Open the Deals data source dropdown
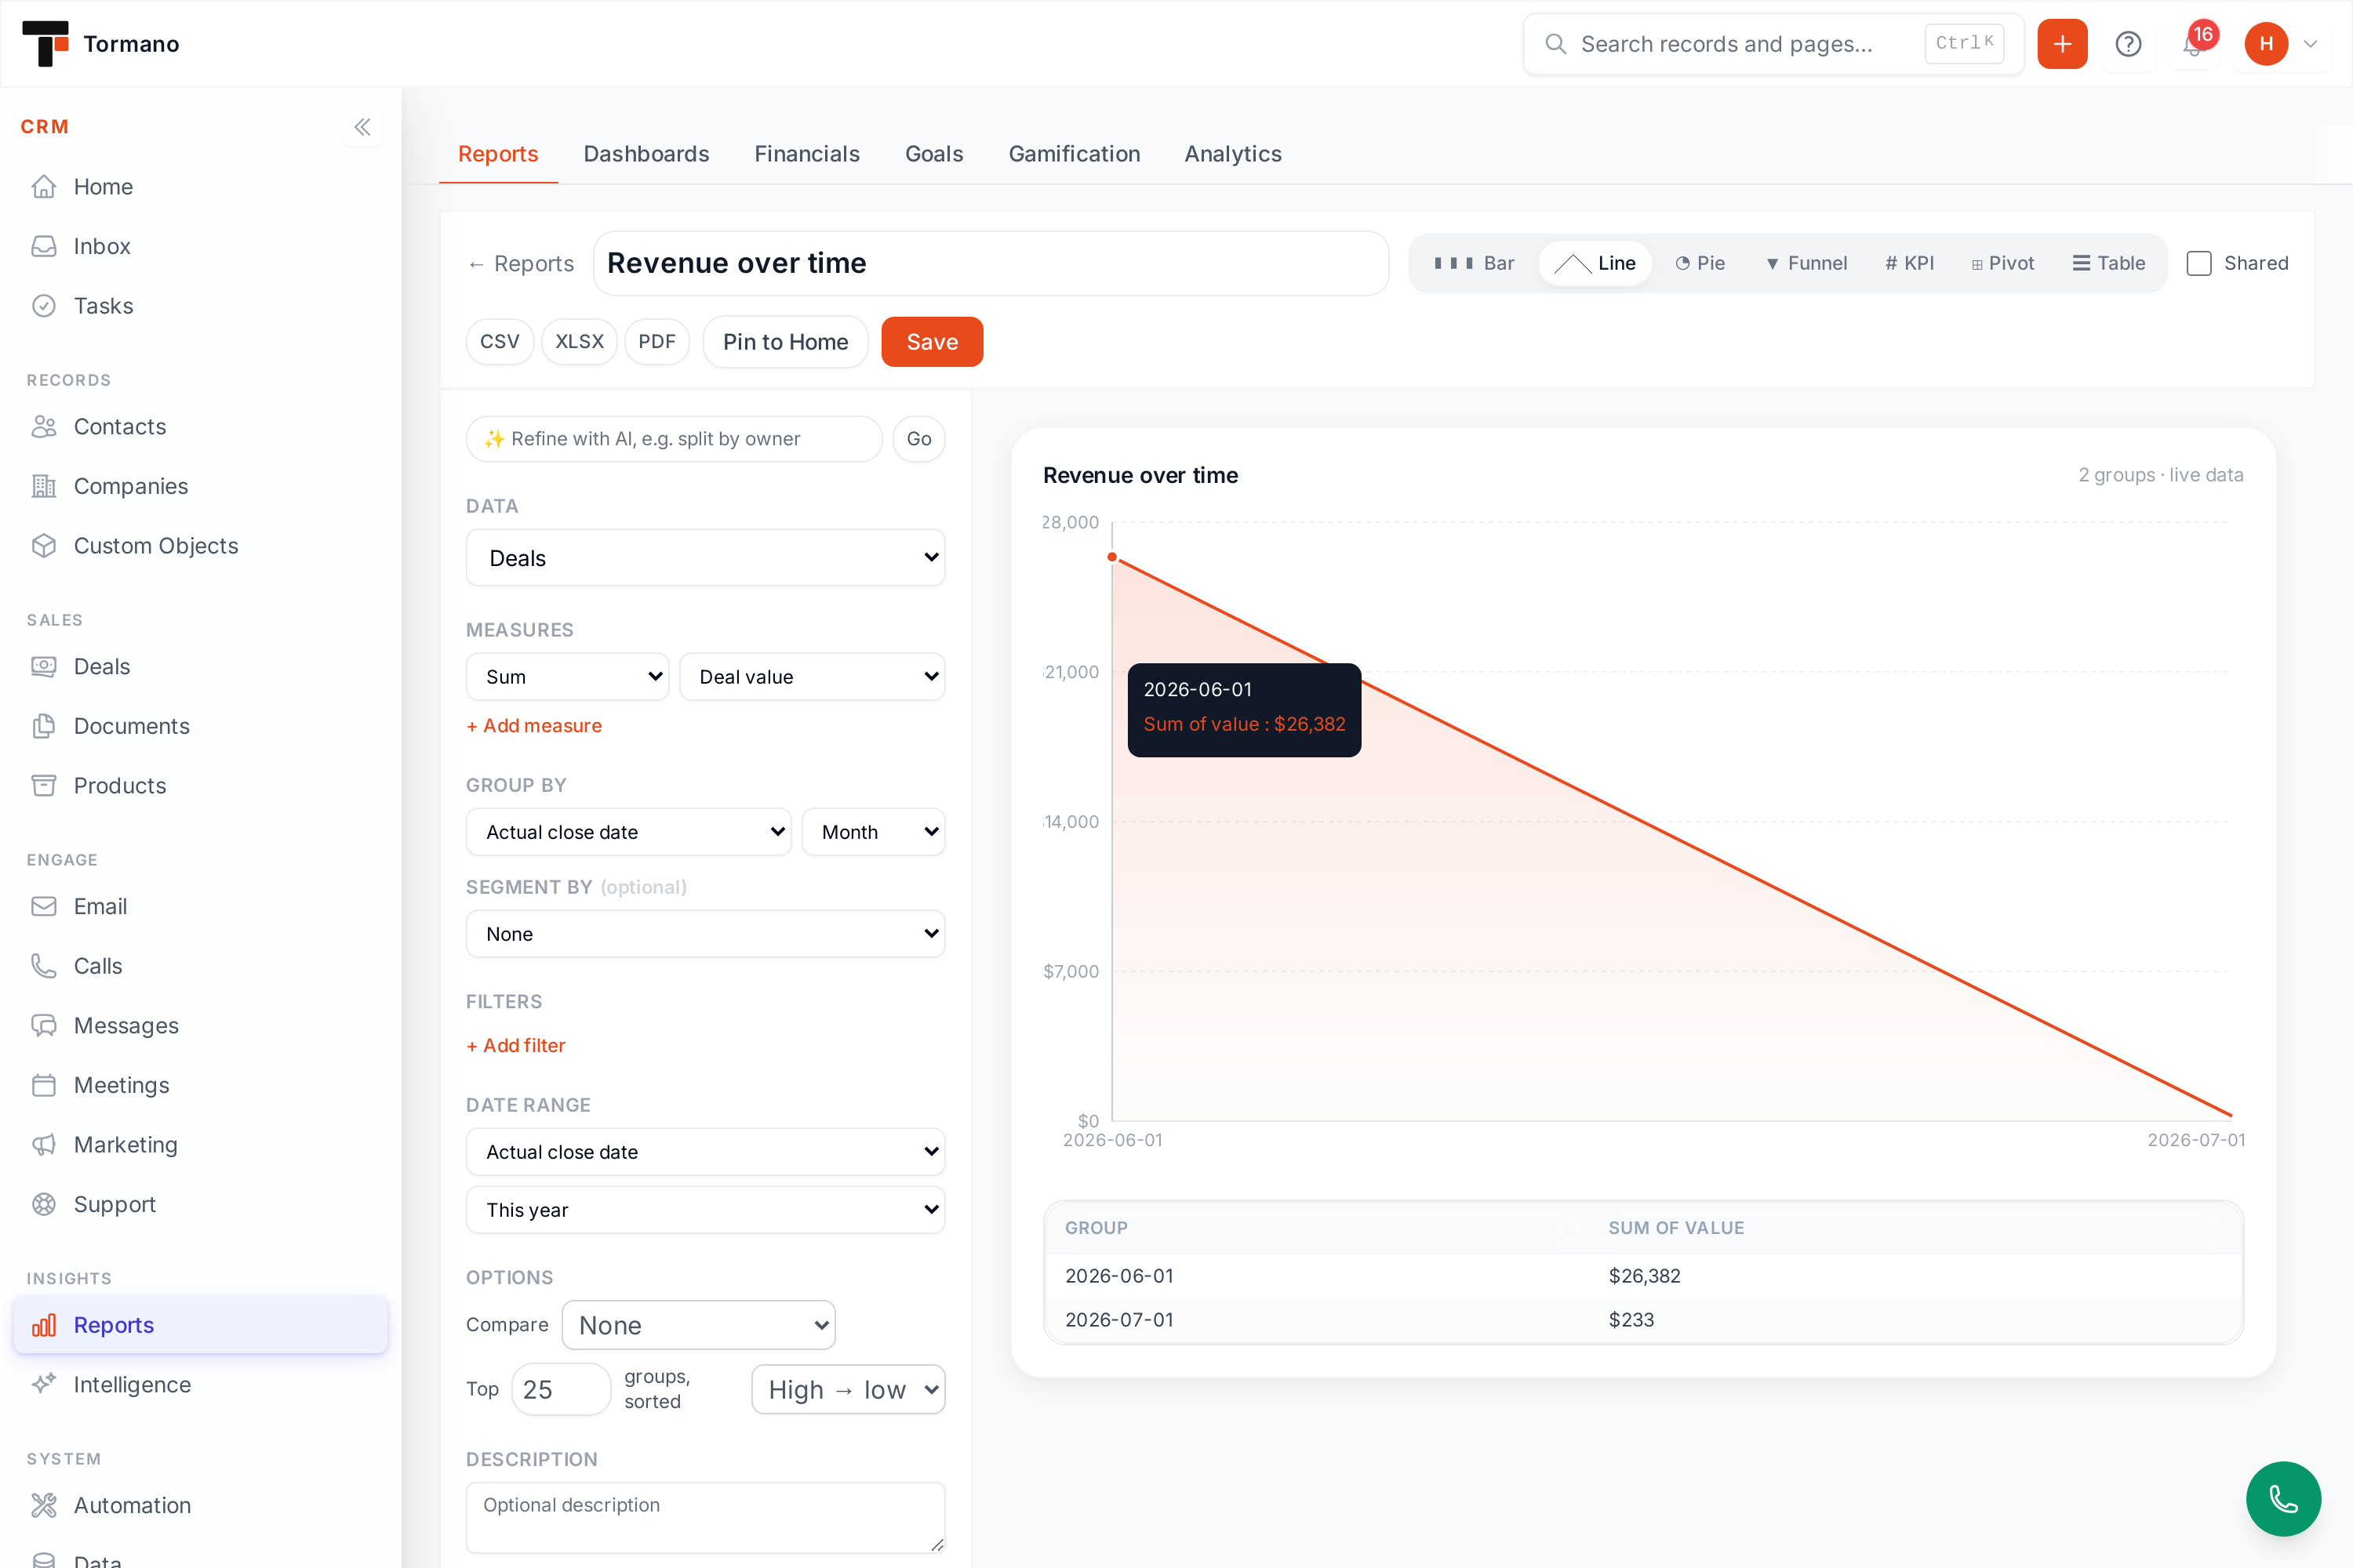Image resolution: width=2353 pixels, height=1568 pixels. [705, 558]
